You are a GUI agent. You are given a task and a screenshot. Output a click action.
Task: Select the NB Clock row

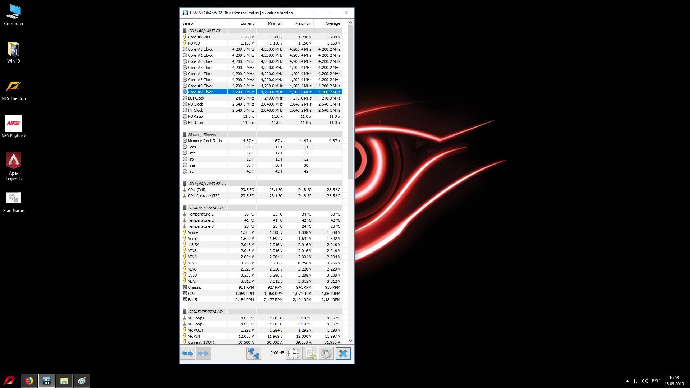click(195, 104)
